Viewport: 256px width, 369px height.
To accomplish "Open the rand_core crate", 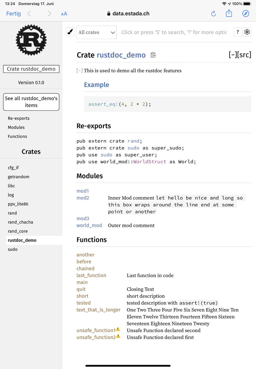I will pyautogui.click(x=18, y=231).
